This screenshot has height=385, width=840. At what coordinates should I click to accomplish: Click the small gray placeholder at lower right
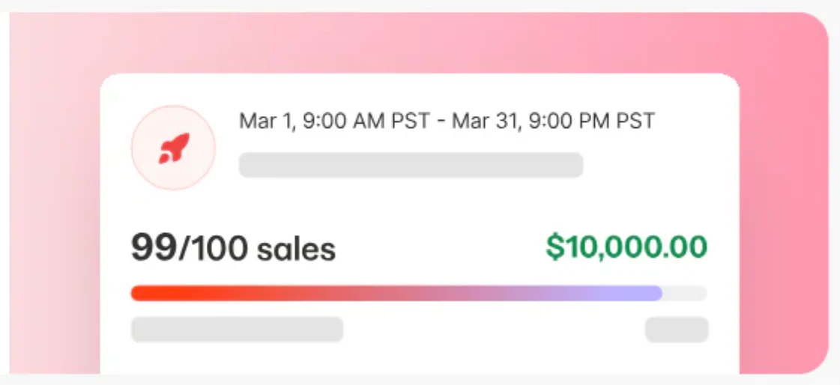coord(677,330)
